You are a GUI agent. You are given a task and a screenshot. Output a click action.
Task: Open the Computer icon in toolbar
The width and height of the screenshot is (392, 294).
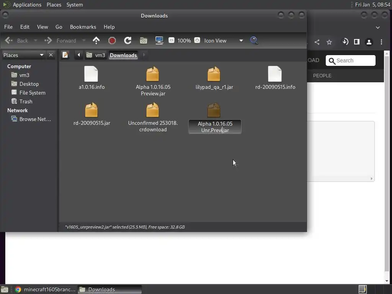click(159, 41)
